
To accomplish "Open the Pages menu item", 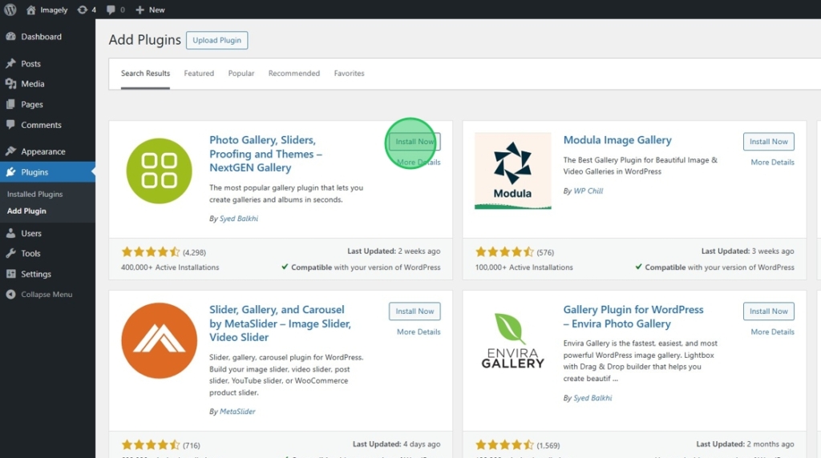I will [x=32, y=104].
